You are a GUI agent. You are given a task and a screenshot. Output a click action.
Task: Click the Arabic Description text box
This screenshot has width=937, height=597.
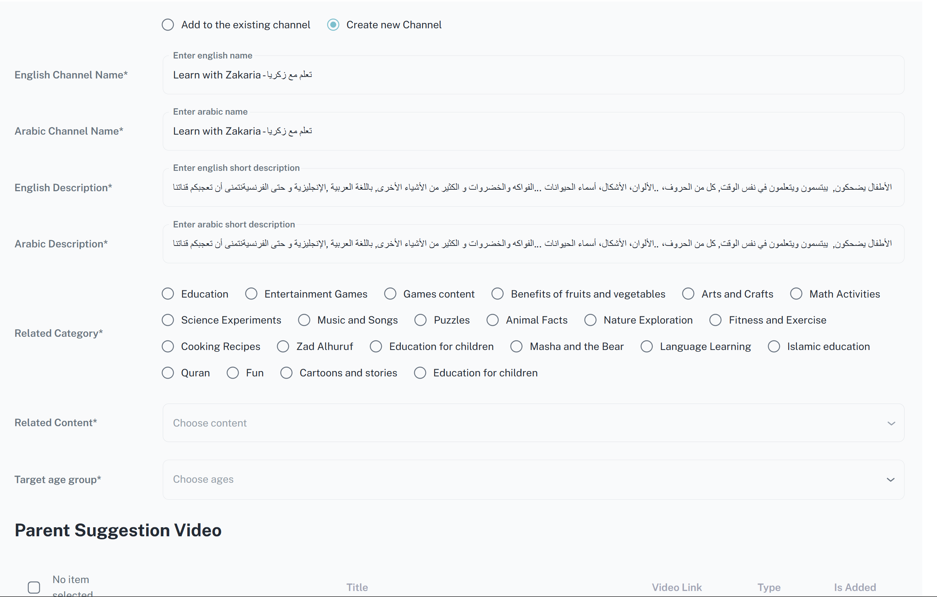coord(533,244)
